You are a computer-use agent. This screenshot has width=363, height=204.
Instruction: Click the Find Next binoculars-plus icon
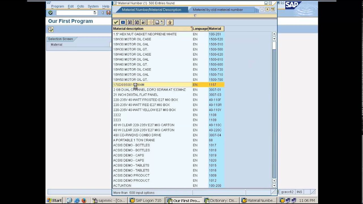[x=137, y=22]
